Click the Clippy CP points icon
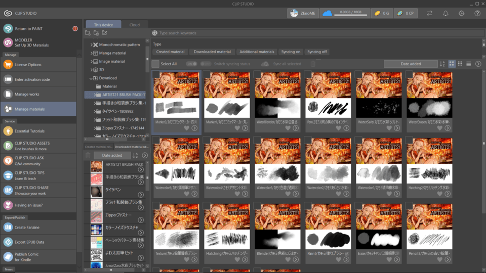Image resolution: width=486 pixels, height=273 pixels. [400, 13]
